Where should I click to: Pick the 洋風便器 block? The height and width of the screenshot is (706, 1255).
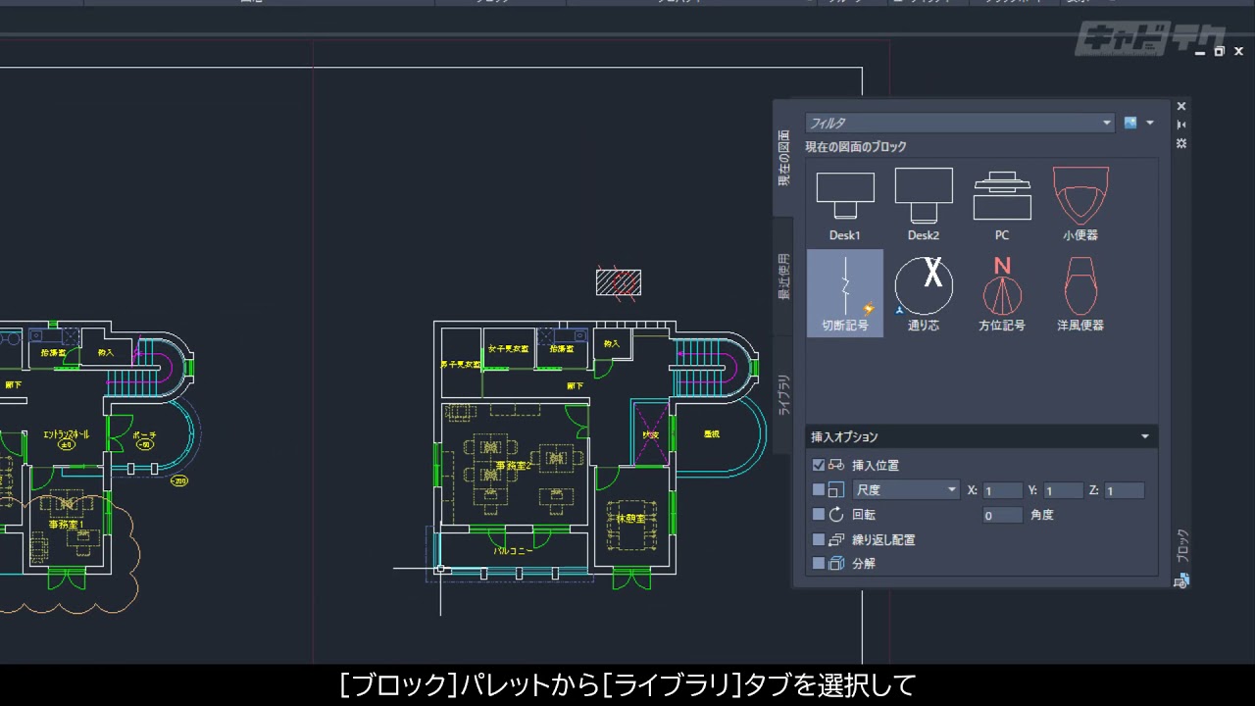tap(1080, 292)
